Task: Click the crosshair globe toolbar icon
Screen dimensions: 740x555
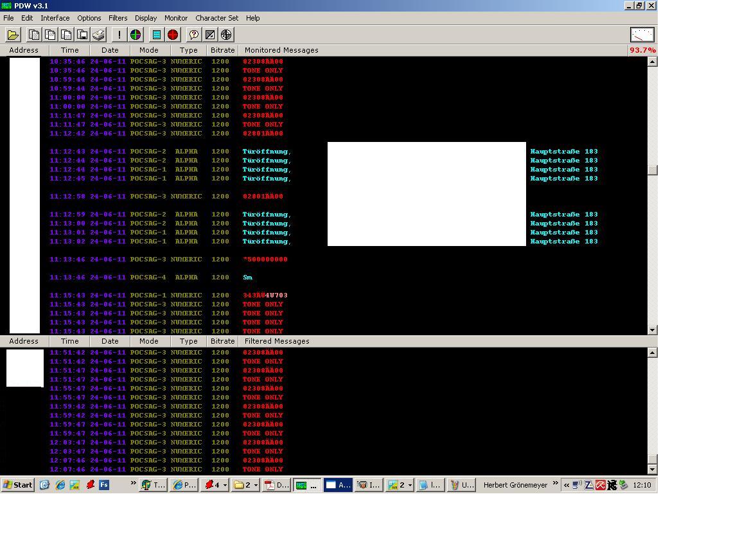Action: (x=226, y=35)
